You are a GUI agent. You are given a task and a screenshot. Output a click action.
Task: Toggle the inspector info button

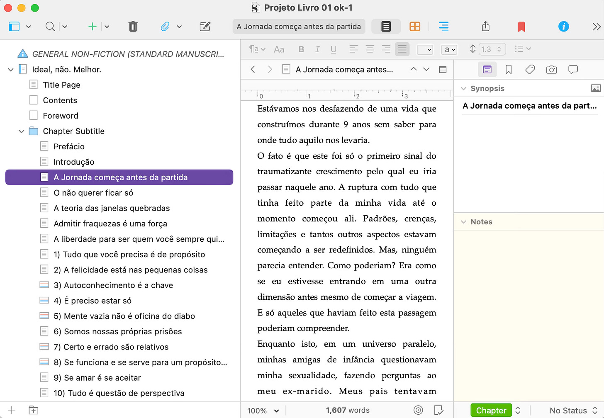(x=563, y=27)
